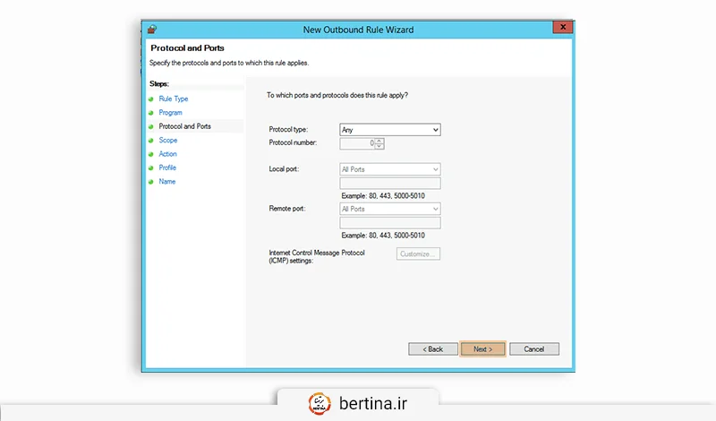Click the wizard window icon in title bar

153,30
